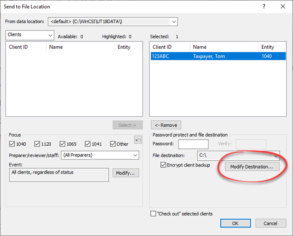Open Preparer/reviewer/staff dropdown
Image resolution: width=293 pixels, height=236 pixels.
click(x=135, y=155)
